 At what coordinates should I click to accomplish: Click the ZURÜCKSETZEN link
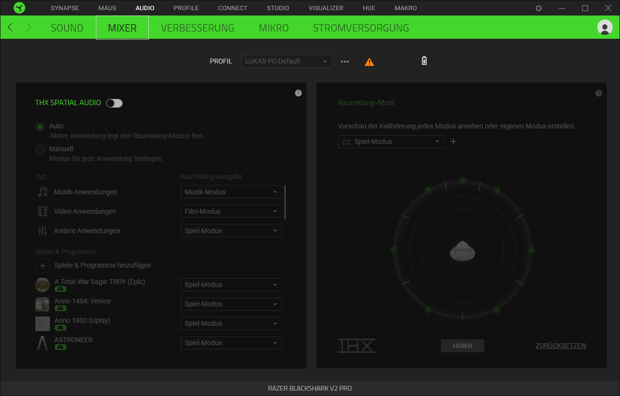[560, 346]
